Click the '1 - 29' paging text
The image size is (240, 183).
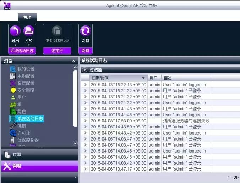point(233,177)
